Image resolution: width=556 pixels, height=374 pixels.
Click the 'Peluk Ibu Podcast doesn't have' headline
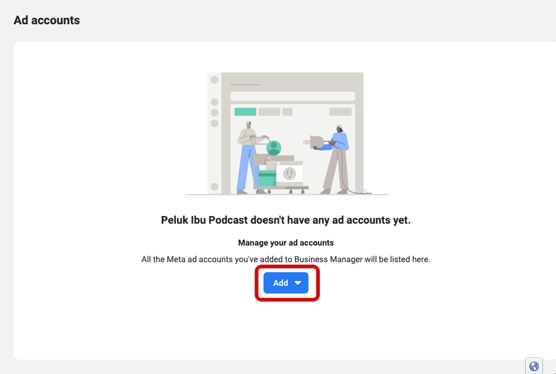[286, 220]
